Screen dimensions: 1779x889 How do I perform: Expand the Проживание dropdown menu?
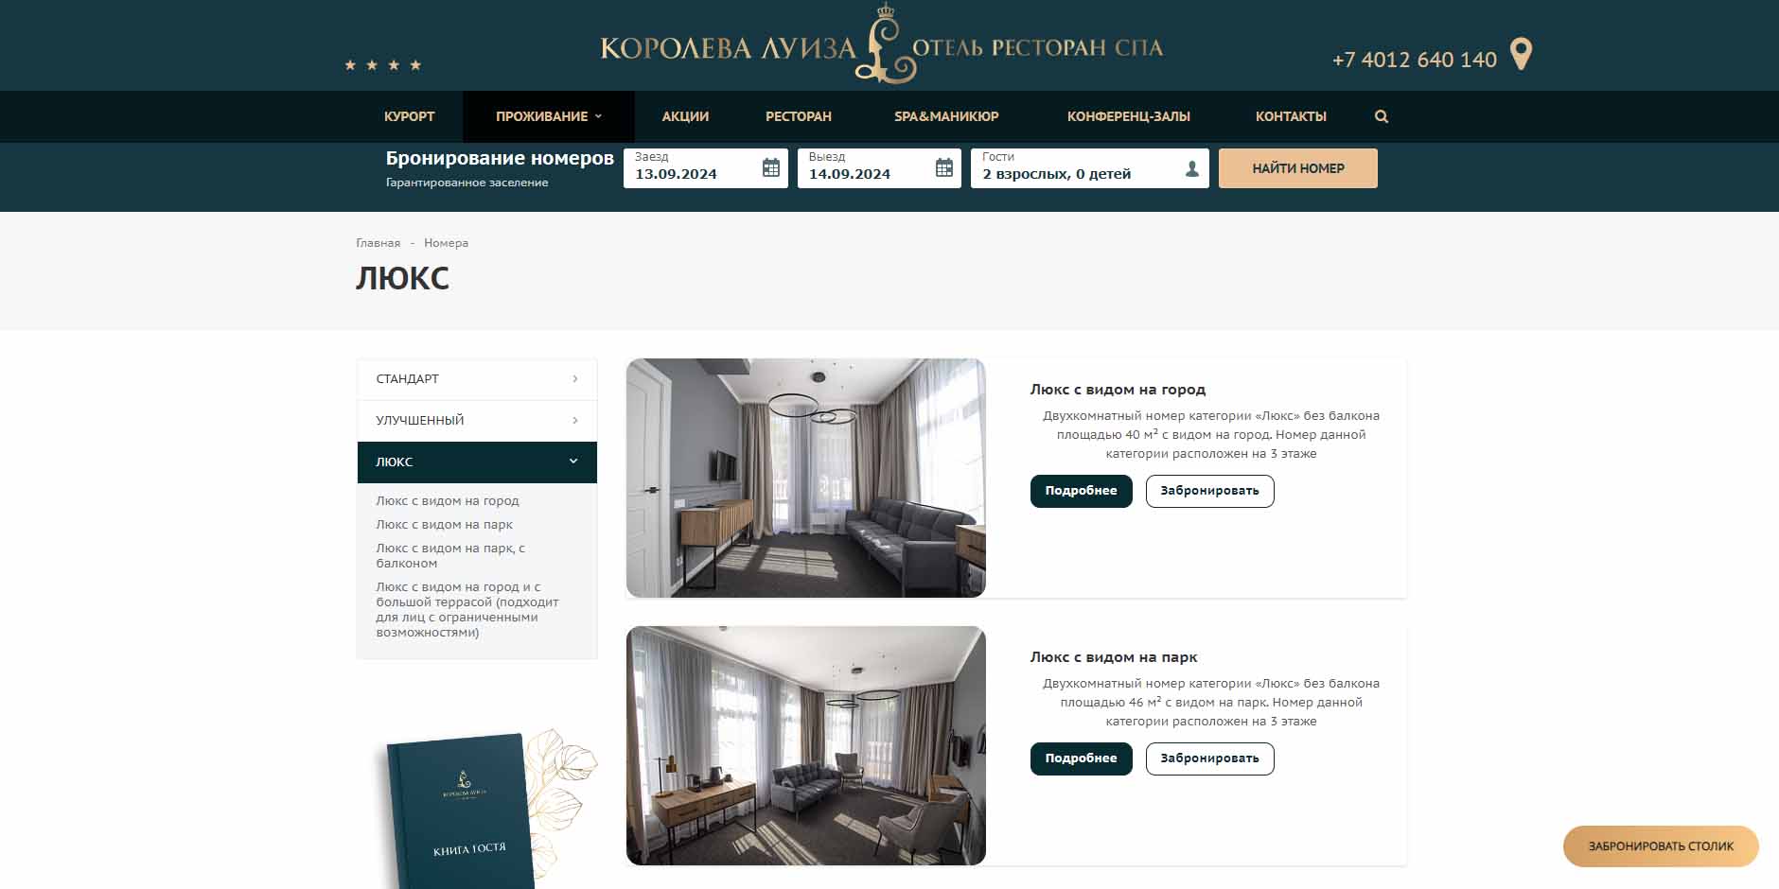(549, 116)
